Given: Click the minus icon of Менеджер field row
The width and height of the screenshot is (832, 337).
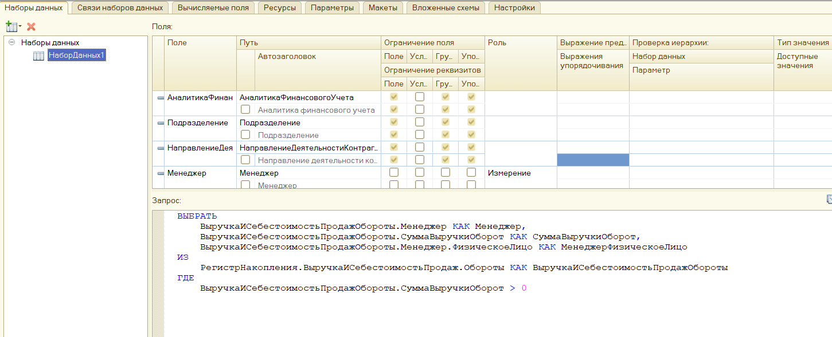Looking at the screenshot, I should point(161,173).
